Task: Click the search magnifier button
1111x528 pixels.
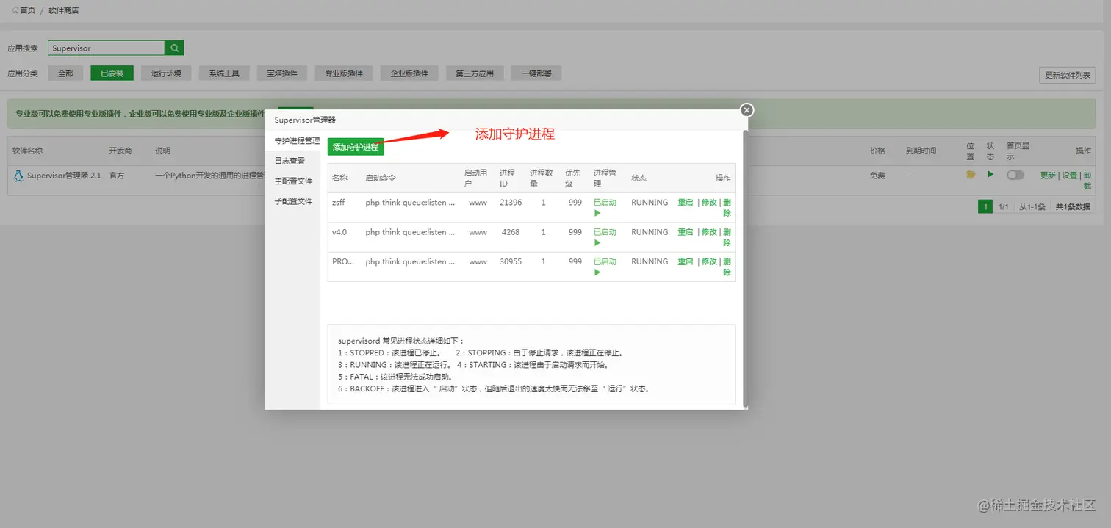Action: (174, 48)
